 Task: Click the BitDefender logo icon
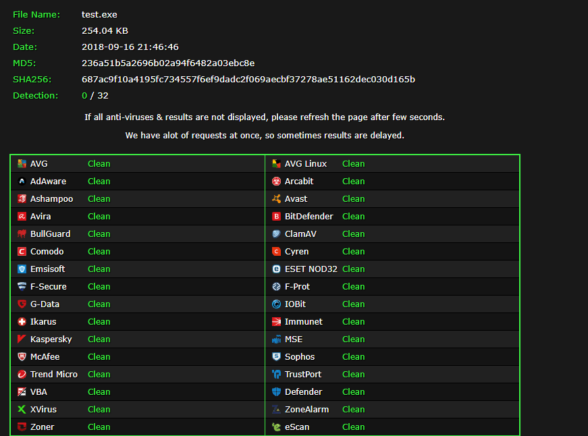(276, 216)
